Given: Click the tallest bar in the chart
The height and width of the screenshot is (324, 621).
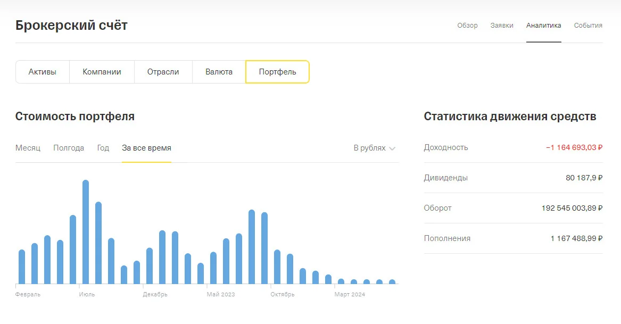Looking at the screenshot, I should coord(86,232).
